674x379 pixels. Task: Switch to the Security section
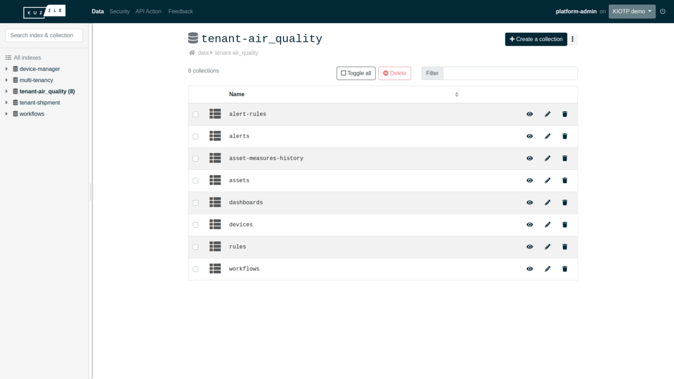[x=120, y=11]
